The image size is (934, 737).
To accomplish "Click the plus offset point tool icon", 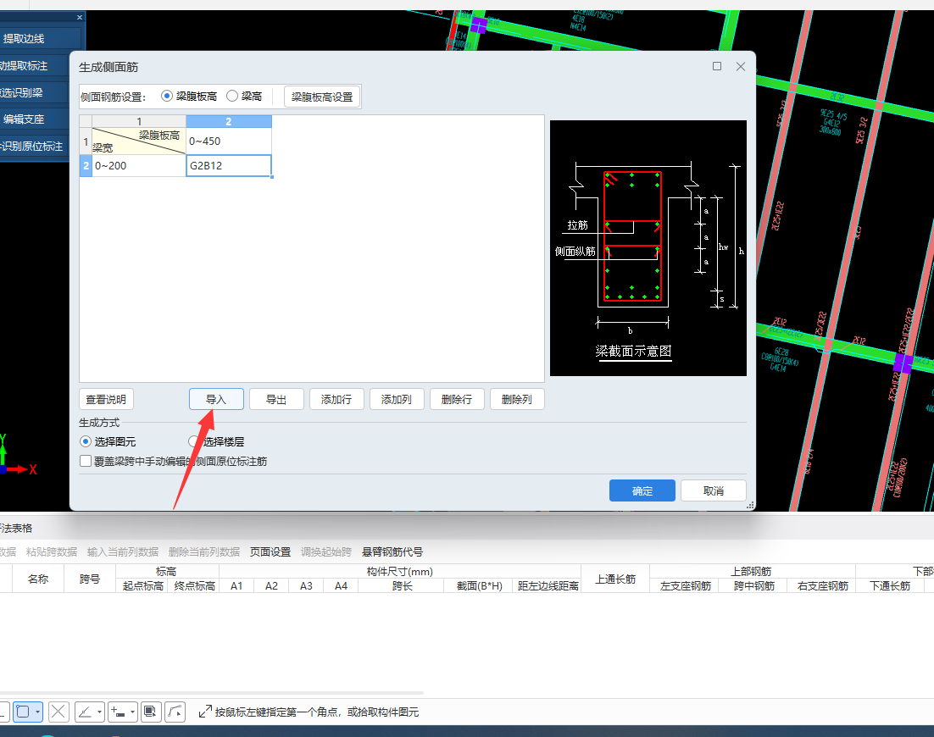I will tap(118, 712).
